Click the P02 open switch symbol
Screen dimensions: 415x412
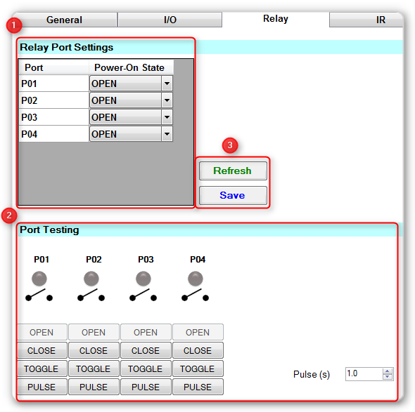pyautogui.click(x=91, y=295)
